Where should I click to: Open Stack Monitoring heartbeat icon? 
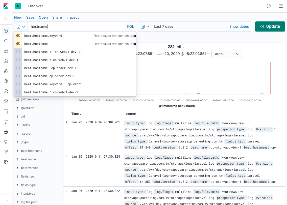click(6, 152)
